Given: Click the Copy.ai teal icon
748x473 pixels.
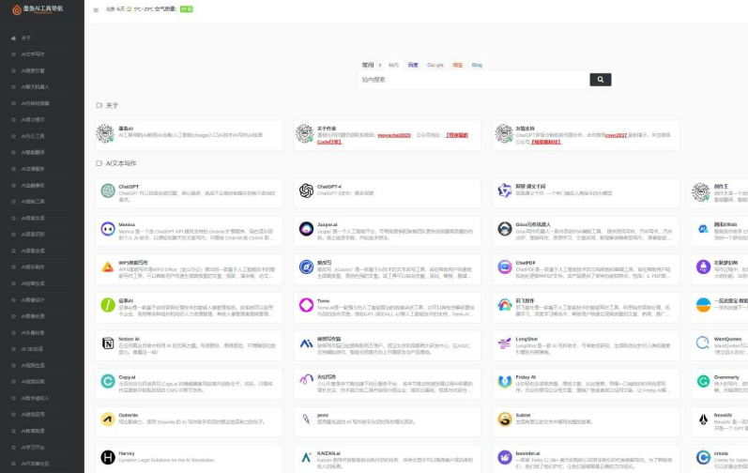Looking at the screenshot, I should click(x=108, y=381).
